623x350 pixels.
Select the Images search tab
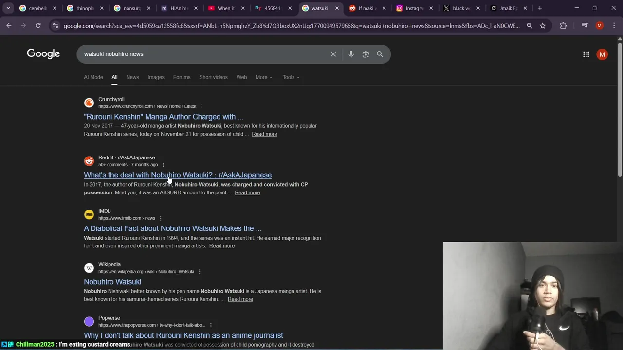point(156,77)
